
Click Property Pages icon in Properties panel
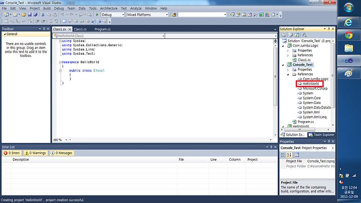point(296,155)
